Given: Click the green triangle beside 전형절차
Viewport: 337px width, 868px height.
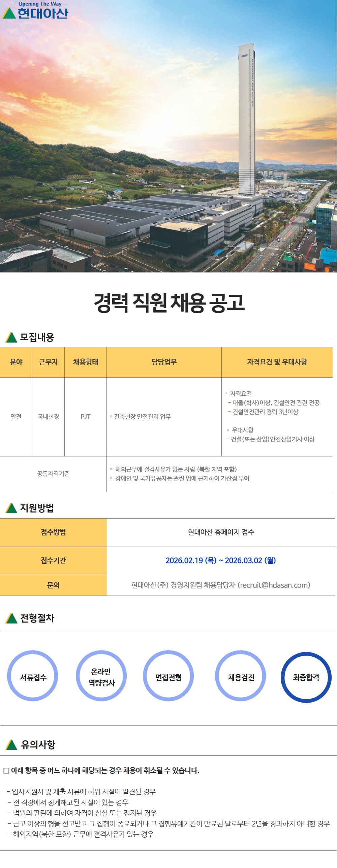Looking at the screenshot, I should tap(11, 618).
